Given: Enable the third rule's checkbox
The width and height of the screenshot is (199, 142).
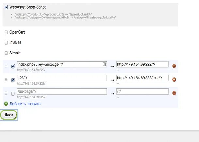Looking at the screenshot, I should click(x=13, y=94).
